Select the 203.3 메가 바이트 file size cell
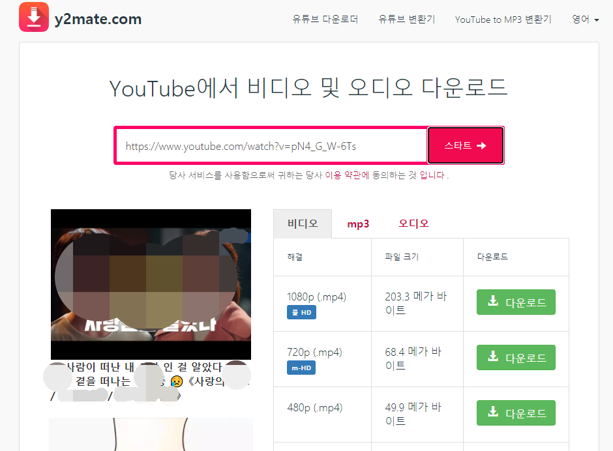Image resolution: width=613 pixels, height=451 pixels. pyautogui.click(x=416, y=303)
